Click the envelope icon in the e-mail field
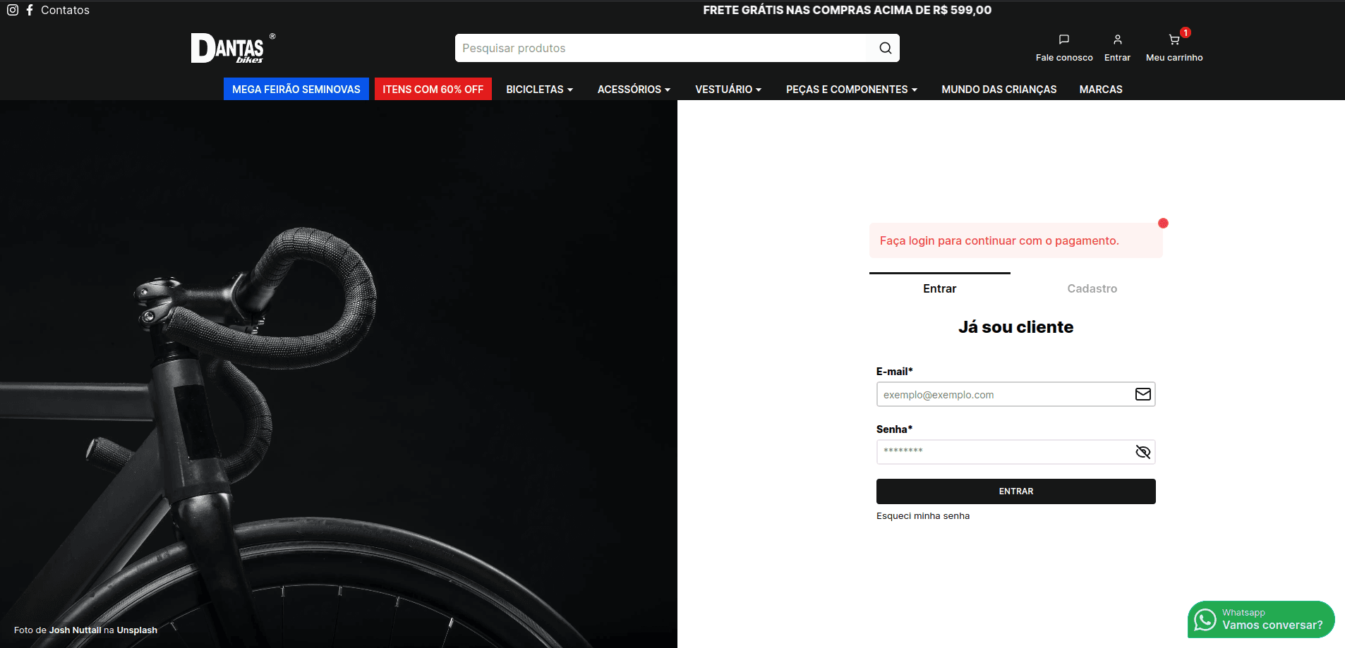 [x=1142, y=394]
